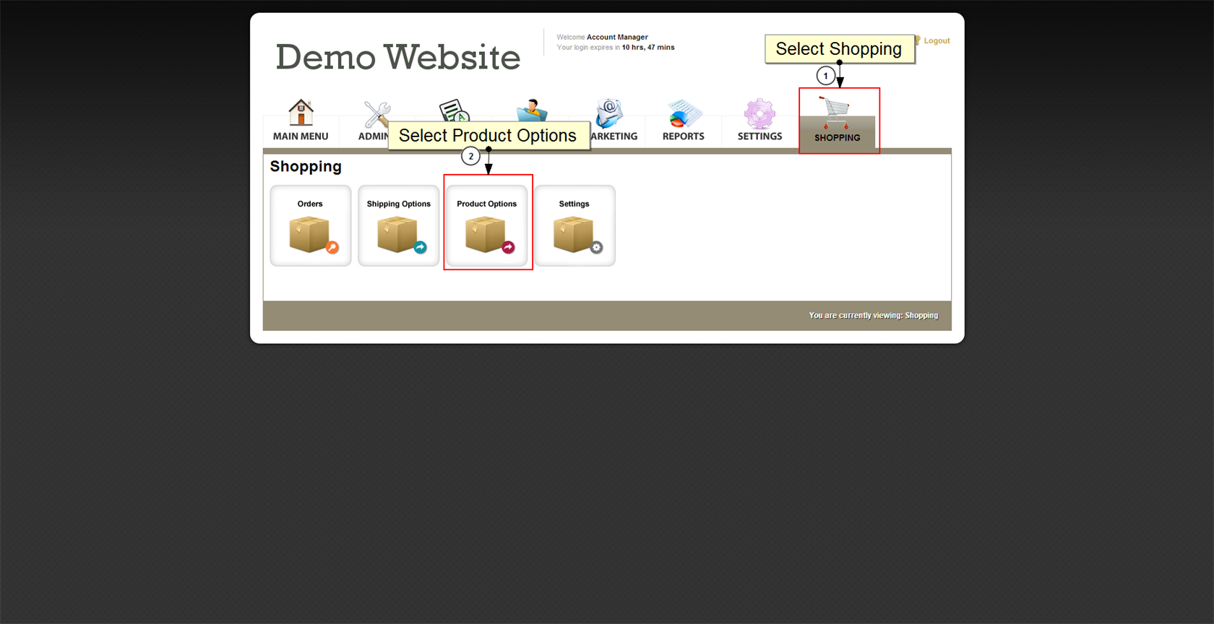Click the SHOPPING tab label
Image resolution: width=1214 pixels, height=624 pixels.
(838, 138)
